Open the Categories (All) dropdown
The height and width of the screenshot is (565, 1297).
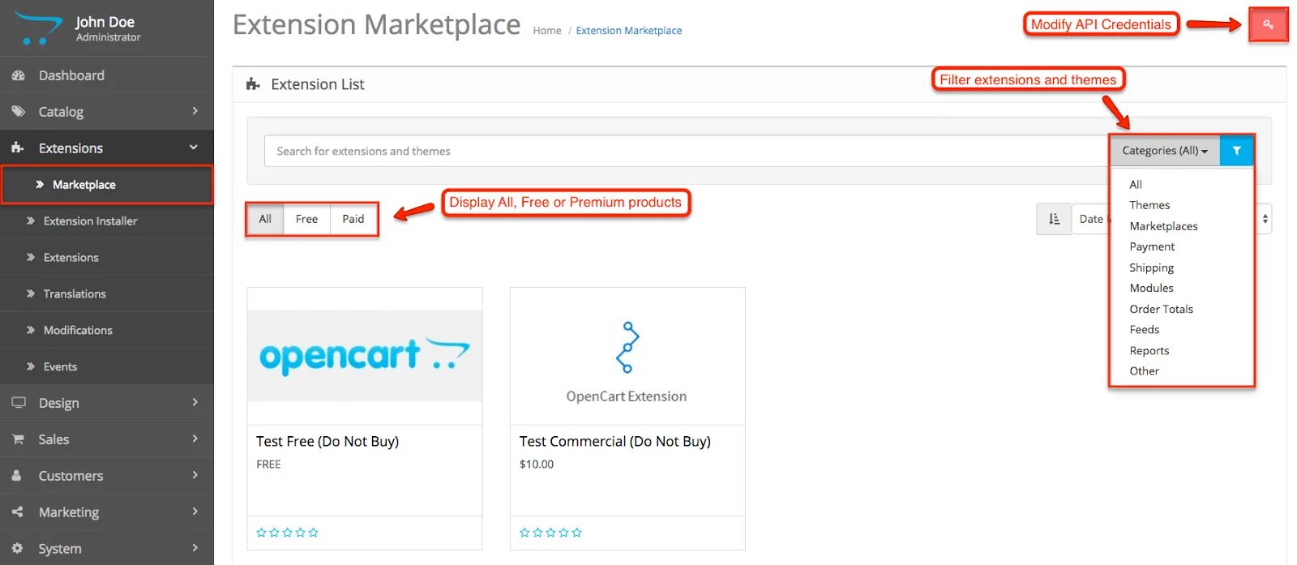[1165, 151]
